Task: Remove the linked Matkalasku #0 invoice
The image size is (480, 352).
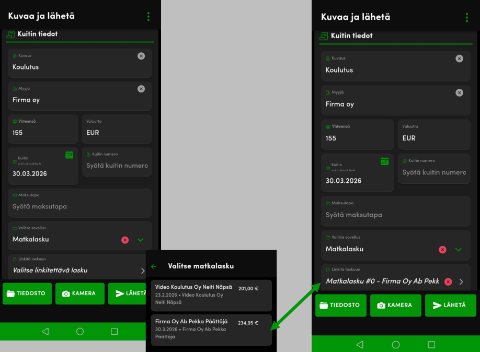Action: point(448,281)
